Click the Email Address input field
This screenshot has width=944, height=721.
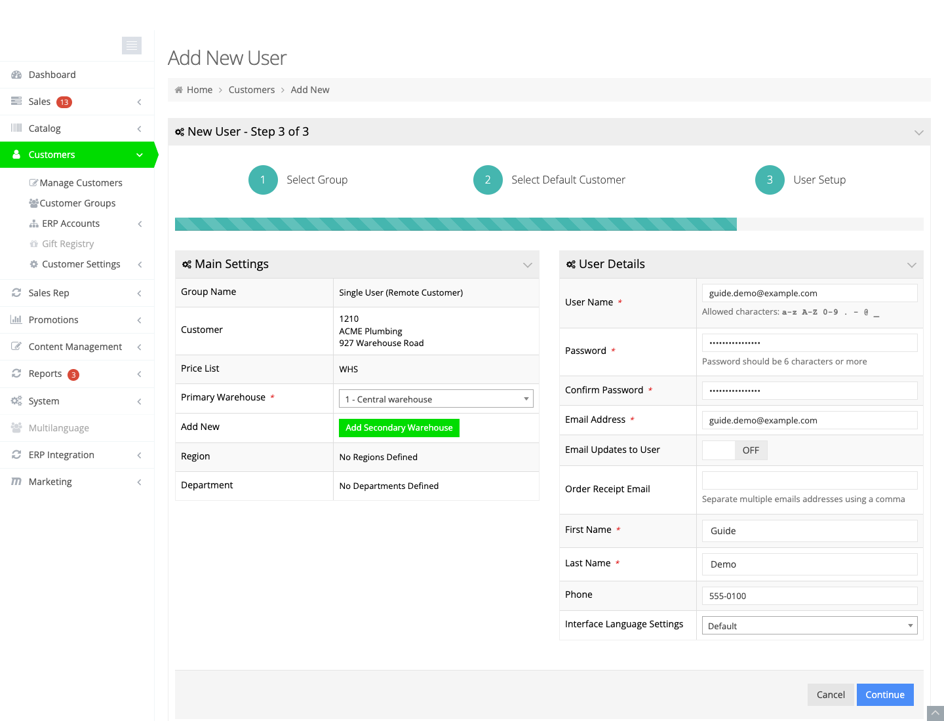click(x=810, y=420)
